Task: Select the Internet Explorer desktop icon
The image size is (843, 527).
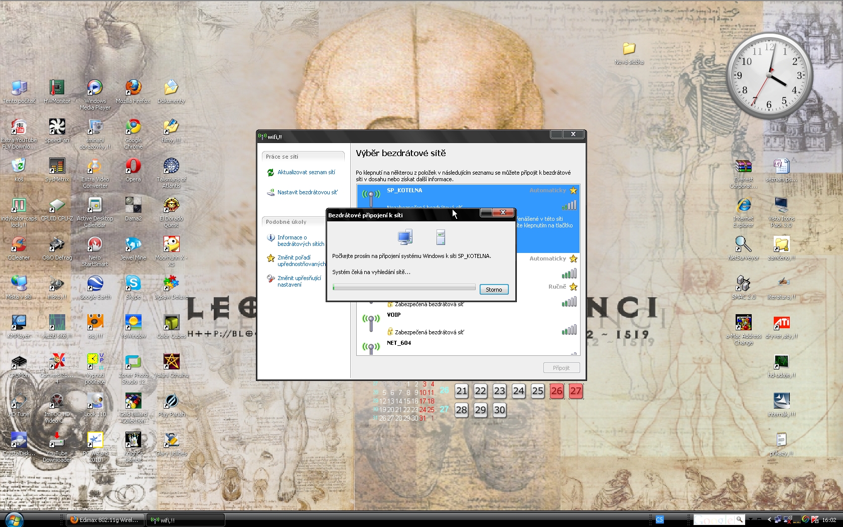Action: coord(743,212)
